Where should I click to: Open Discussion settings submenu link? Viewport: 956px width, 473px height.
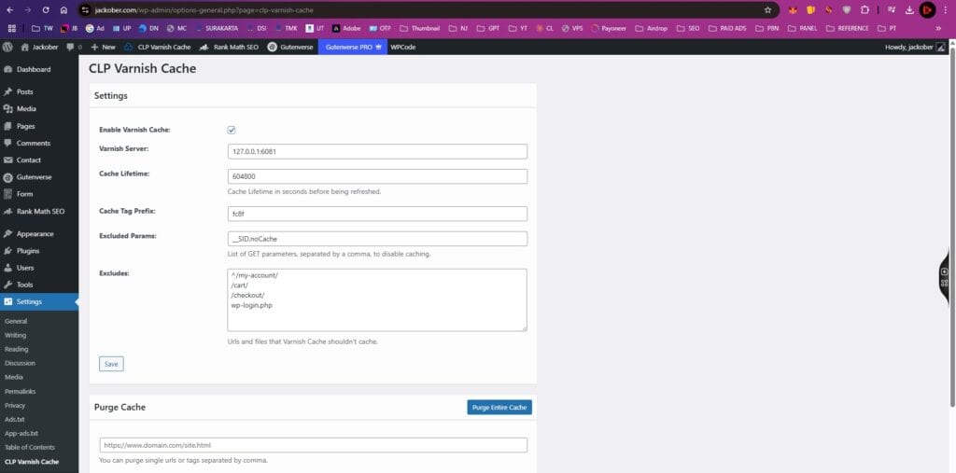(20, 363)
